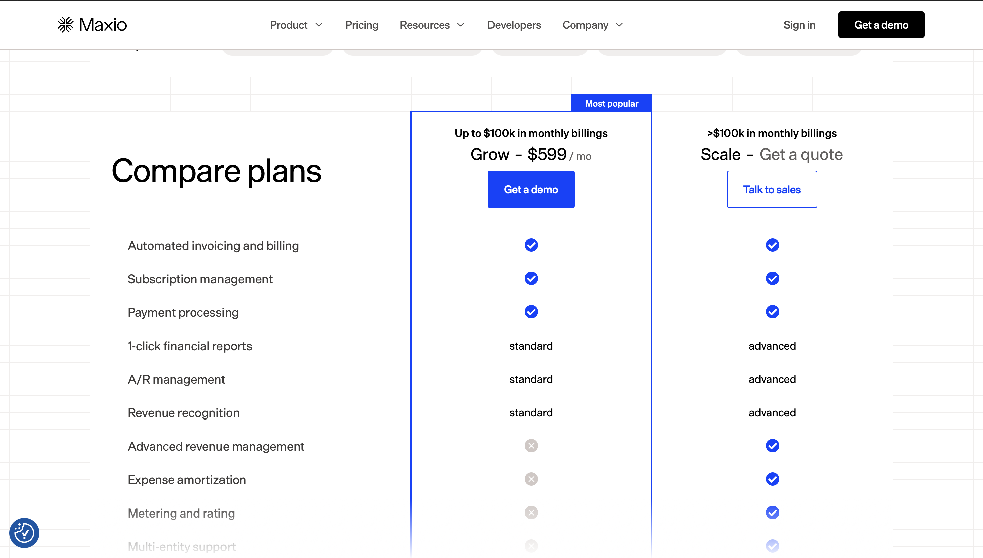Click Talk to sales button under Scale
Viewport: 983px width, 558px height.
click(772, 189)
